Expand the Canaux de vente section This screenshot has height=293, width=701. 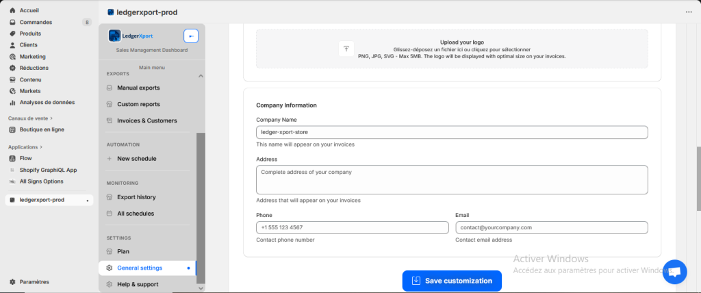pos(51,118)
